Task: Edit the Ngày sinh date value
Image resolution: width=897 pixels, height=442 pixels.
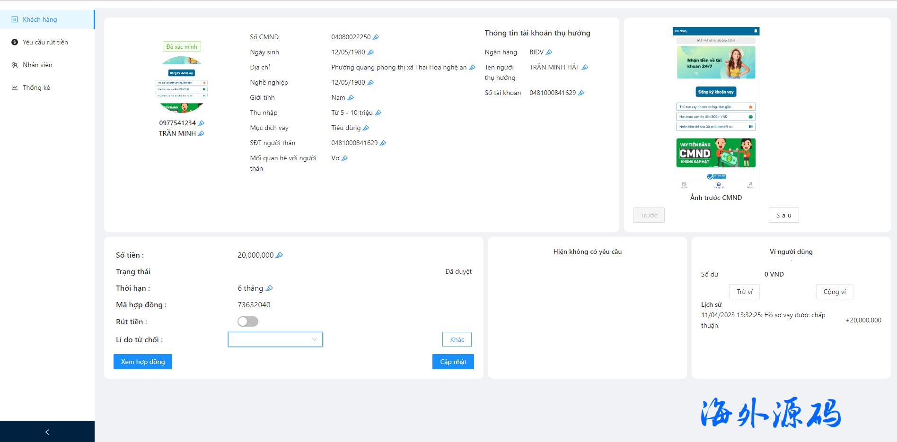Action: 370,52
